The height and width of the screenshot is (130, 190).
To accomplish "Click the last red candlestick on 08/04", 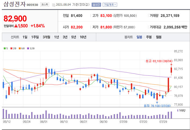I will 171,70.
